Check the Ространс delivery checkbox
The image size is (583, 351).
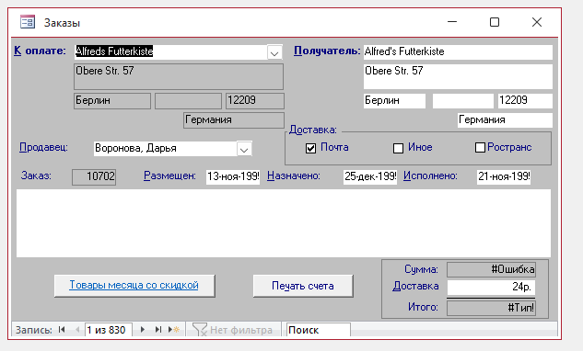(480, 148)
